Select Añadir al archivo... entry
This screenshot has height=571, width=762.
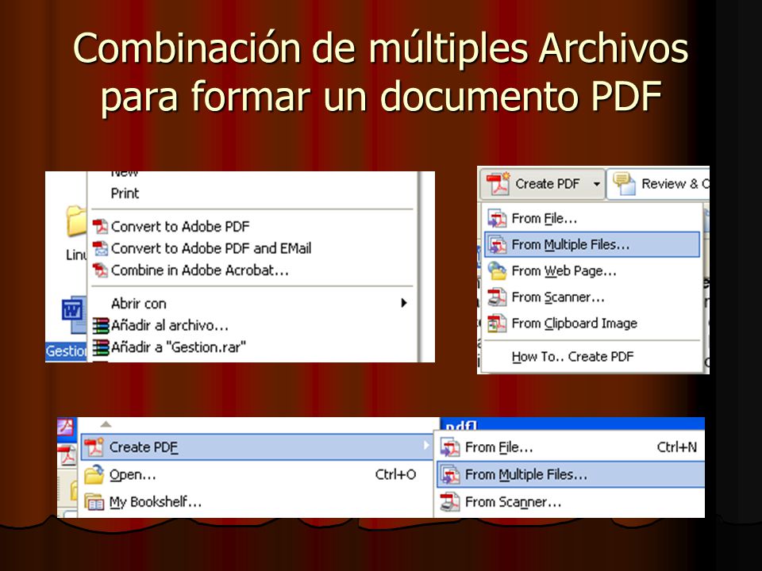coord(170,325)
